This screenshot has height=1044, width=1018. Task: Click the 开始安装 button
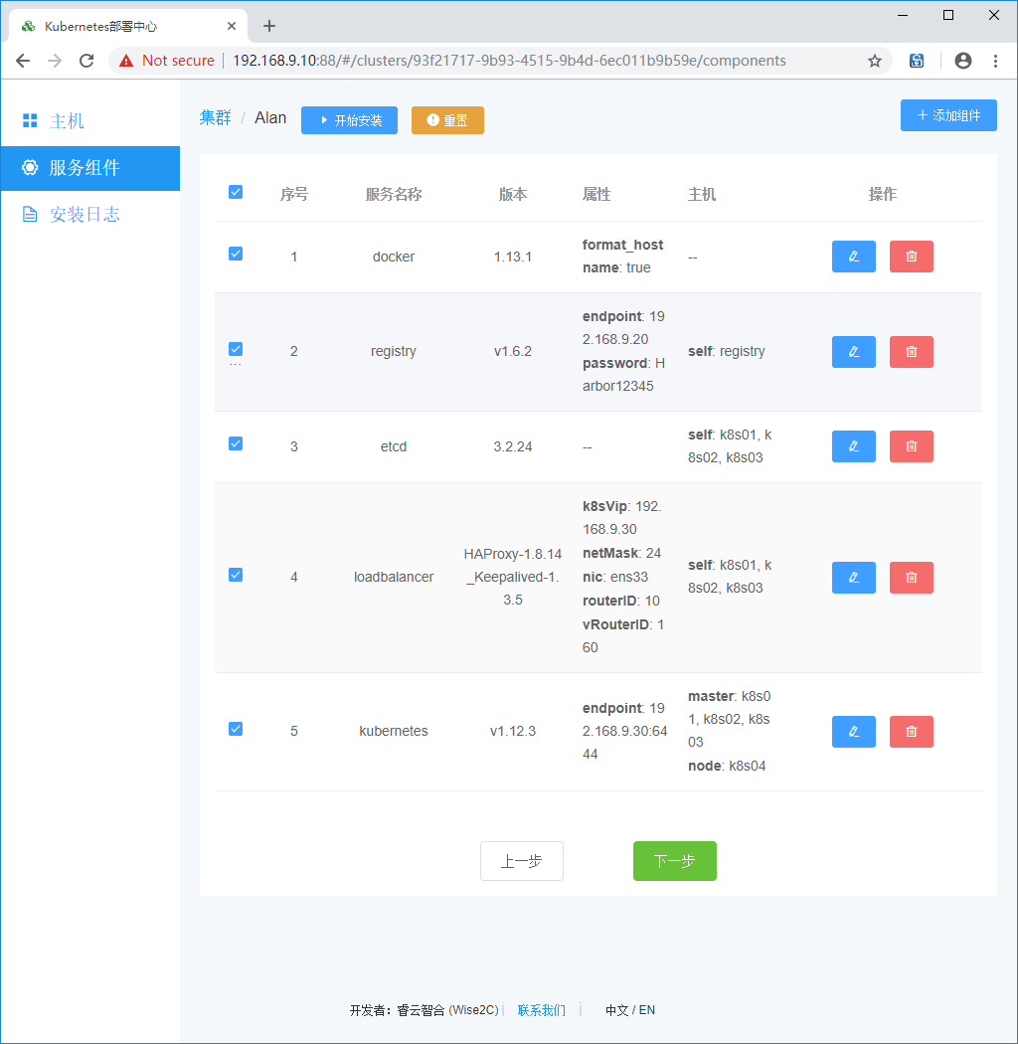point(350,120)
